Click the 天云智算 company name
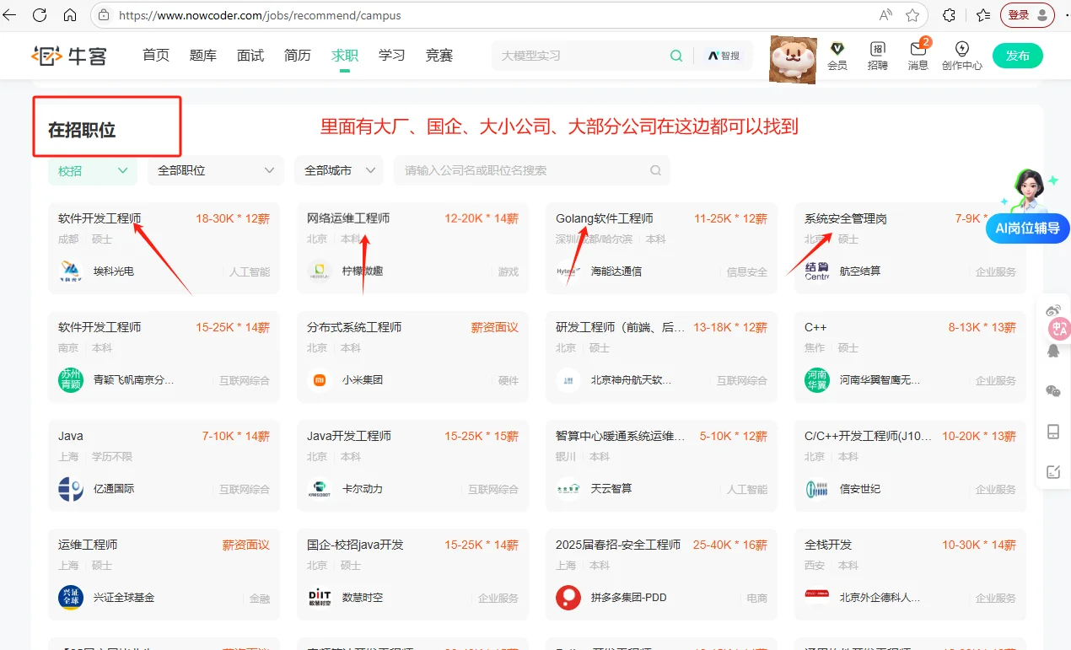 tap(611, 489)
